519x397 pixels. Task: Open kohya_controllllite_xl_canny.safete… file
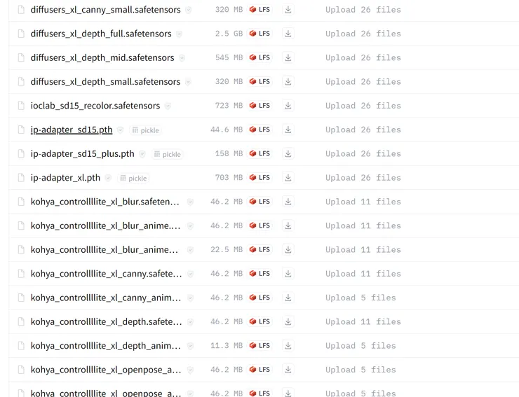[106, 274]
